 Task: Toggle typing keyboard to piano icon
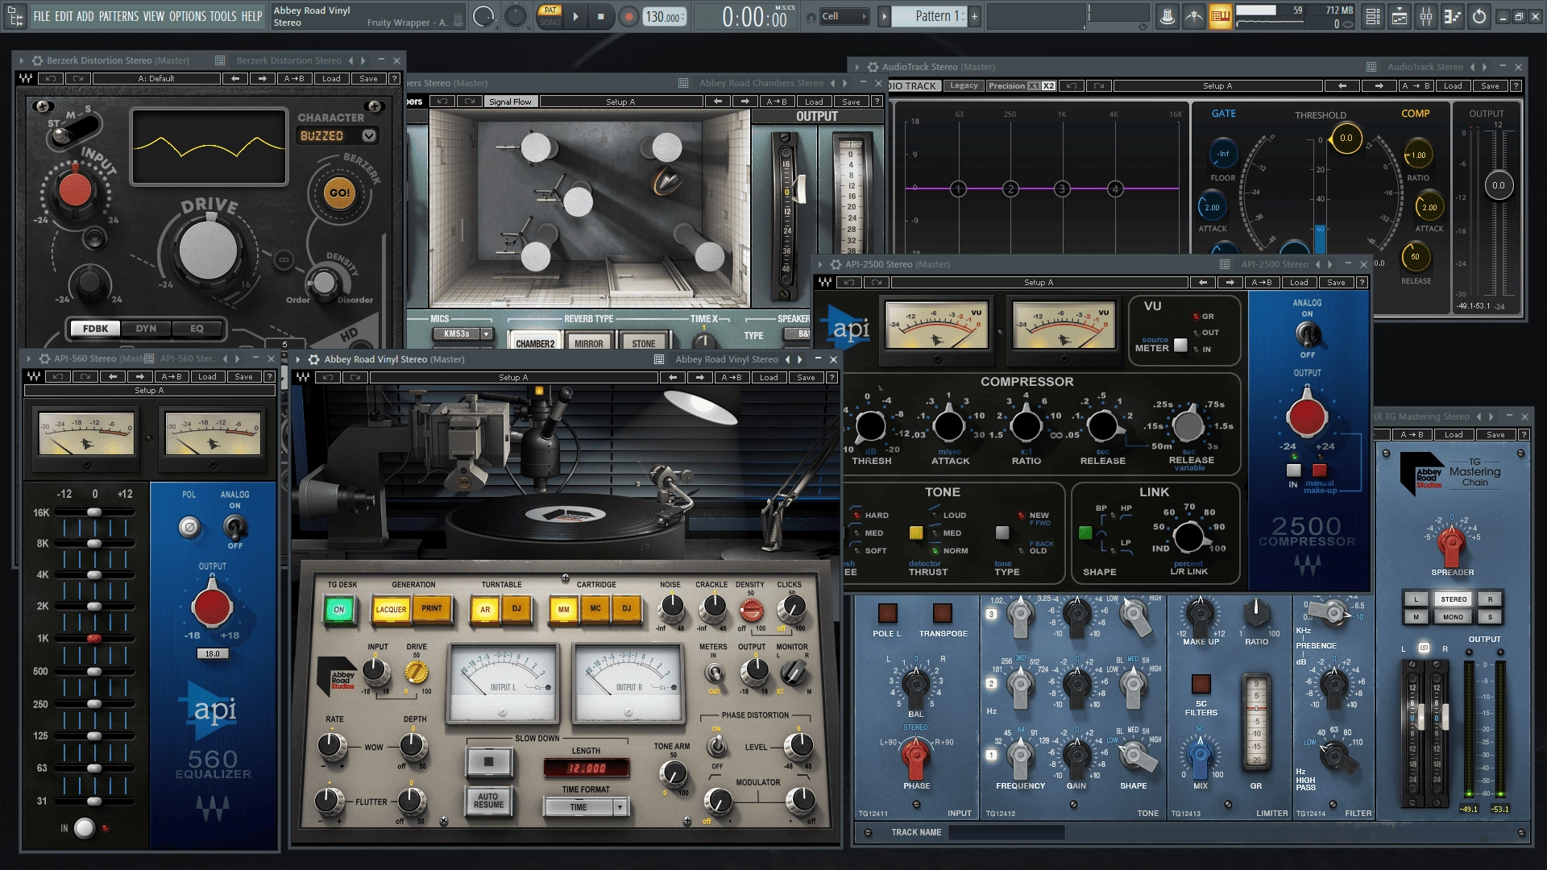click(1220, 16)
